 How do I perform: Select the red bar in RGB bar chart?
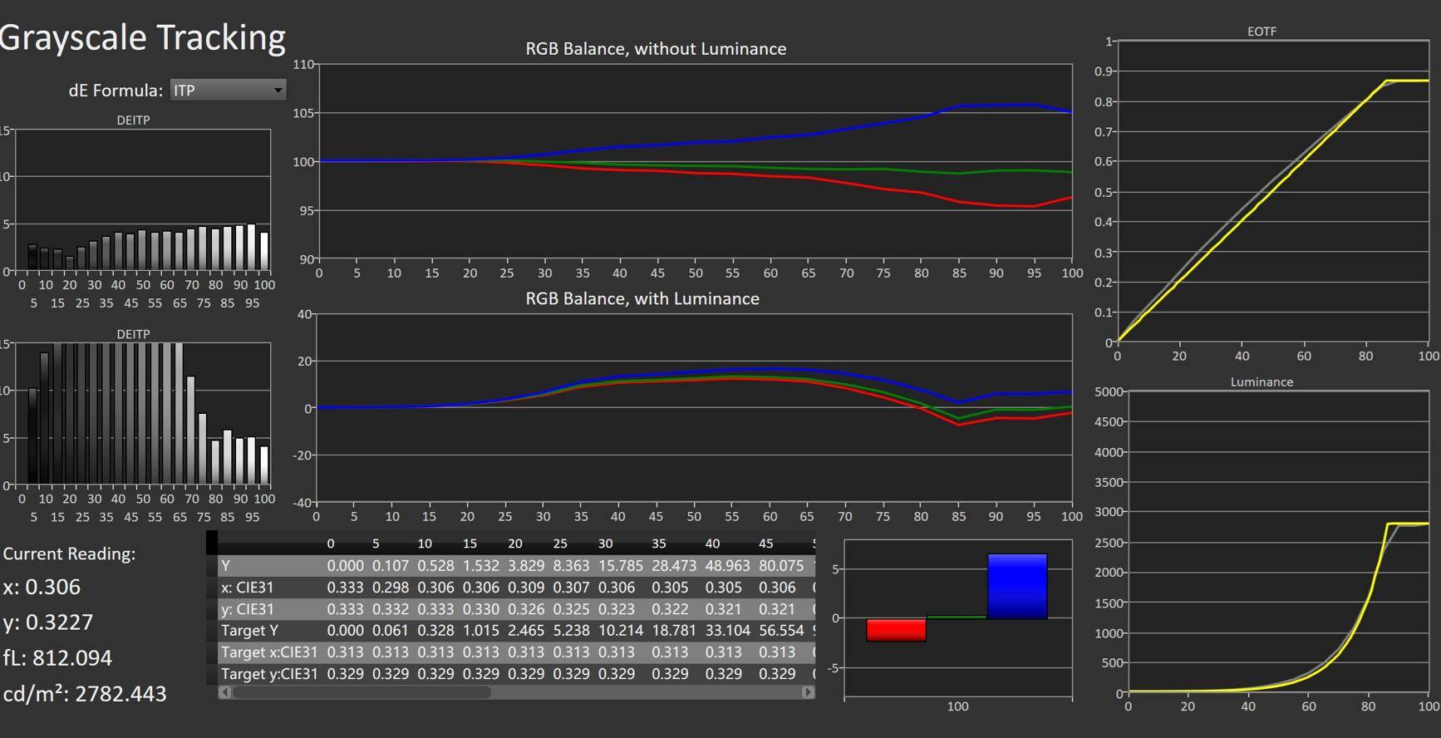tap(896, 630)
